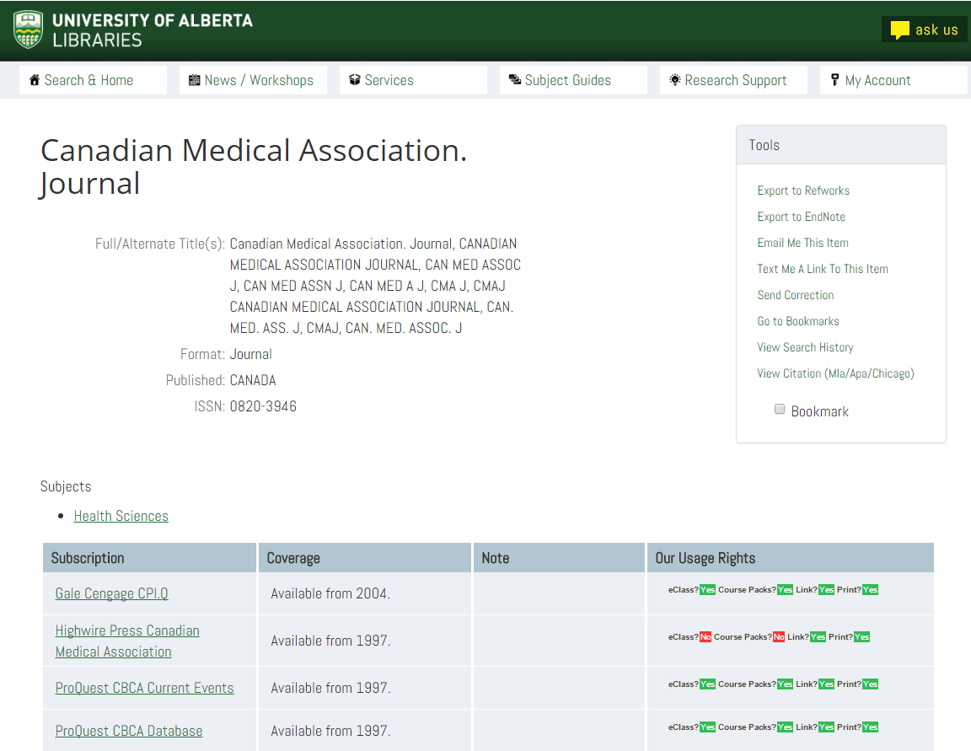Click the Published value CANADA
The height and width of the screenshot is (751, 971).
point(253,380)
